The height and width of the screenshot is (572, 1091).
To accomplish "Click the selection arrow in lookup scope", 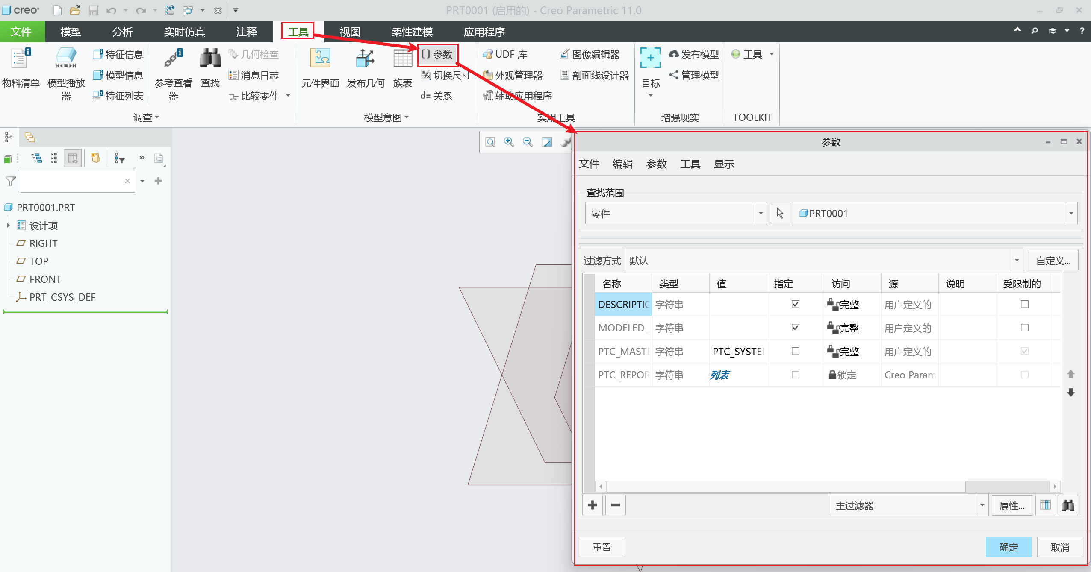I will click(x=780, y=213).
